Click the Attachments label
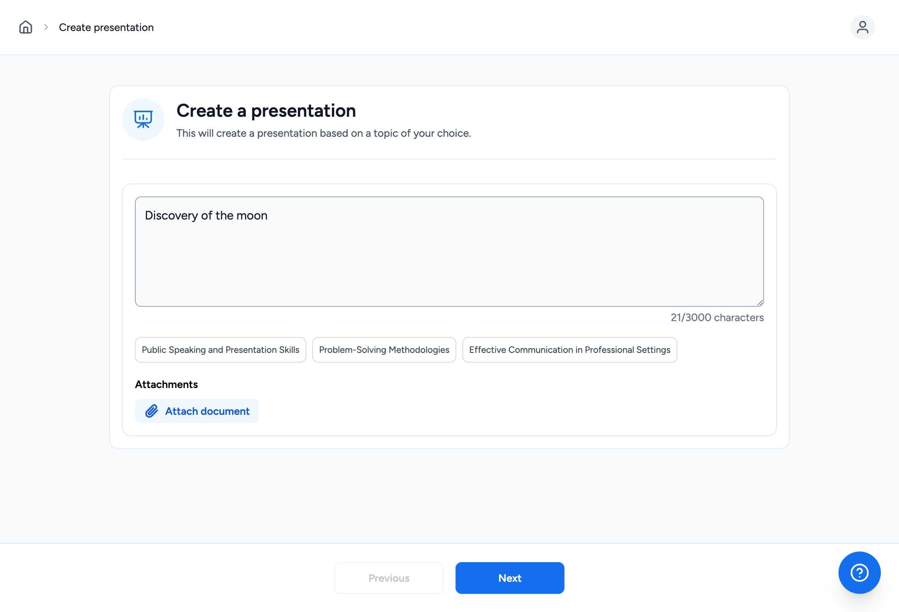899x612 pixels. point(166,384)
